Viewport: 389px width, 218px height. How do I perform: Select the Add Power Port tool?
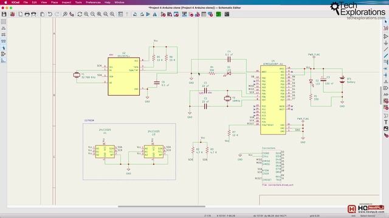386,43
